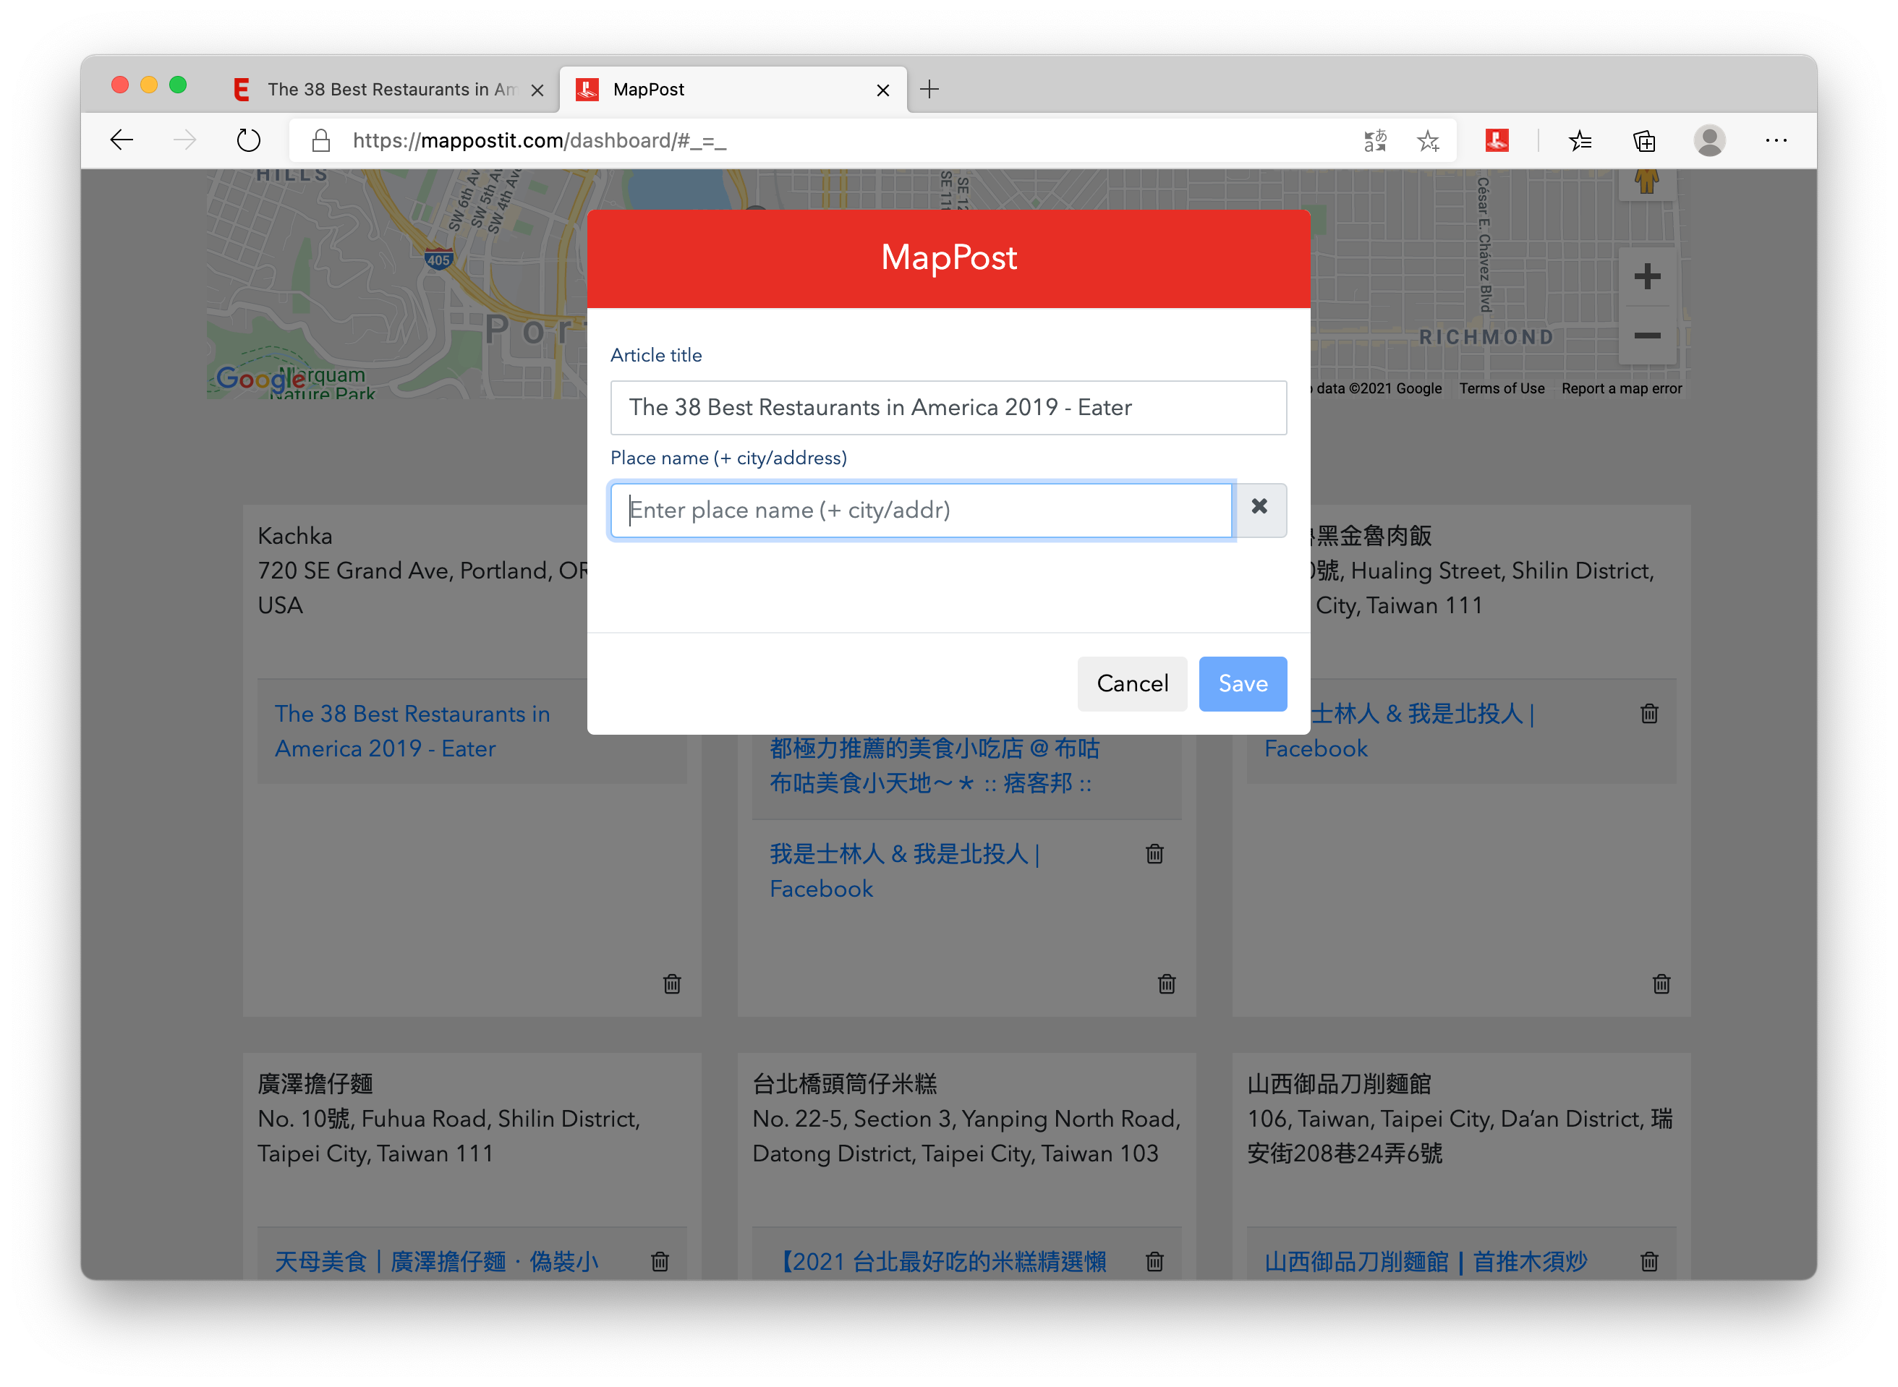This screenshot has height=1387, width=1898.
Task: Click the Save button in the dialog
Action: (1243, 683)
